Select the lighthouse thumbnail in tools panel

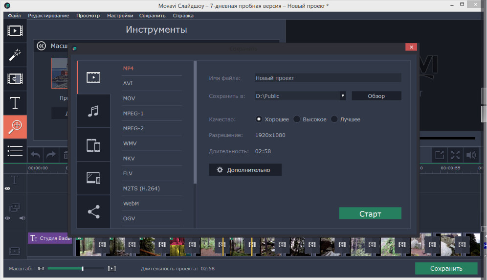pos(60,73)
